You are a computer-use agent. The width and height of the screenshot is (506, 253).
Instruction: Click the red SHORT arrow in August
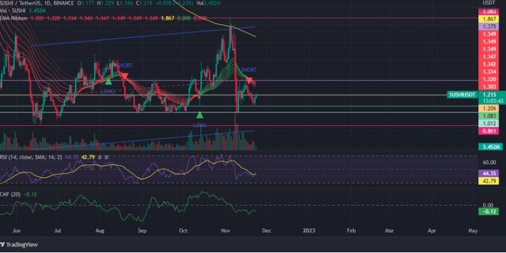click(x=125, y=76)
